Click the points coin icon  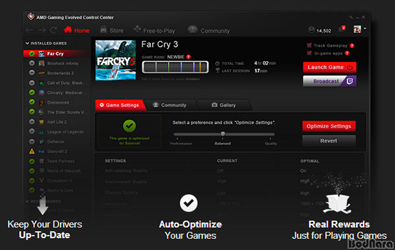point(311,30)
